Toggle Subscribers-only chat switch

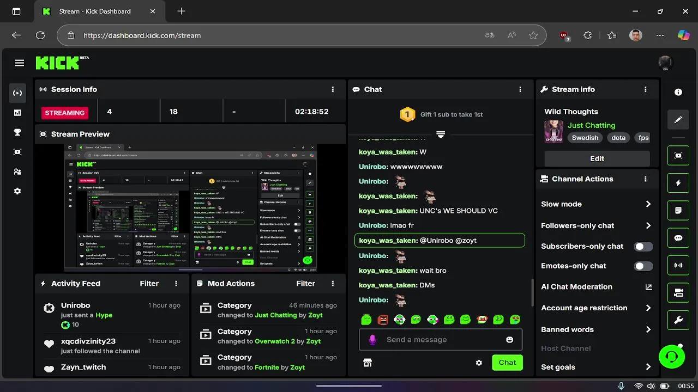(643, 246)
